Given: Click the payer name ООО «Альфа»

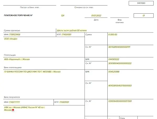Looking at the screenshot, I should tap(11, 39).
